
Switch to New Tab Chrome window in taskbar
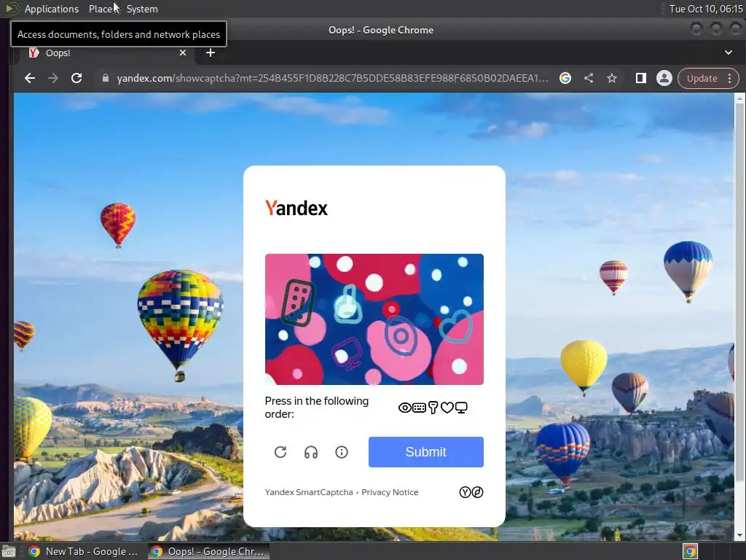[84, 551]
